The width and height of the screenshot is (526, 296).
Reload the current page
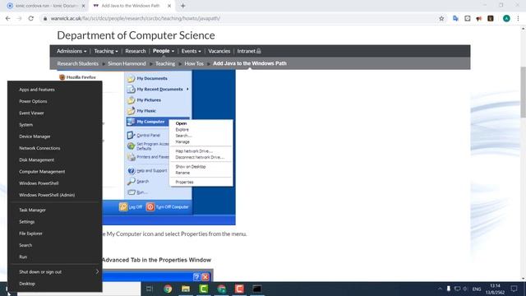[31, 18]
